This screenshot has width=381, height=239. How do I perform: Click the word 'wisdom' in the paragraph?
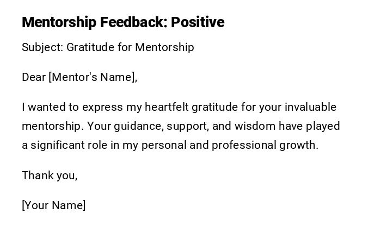click(256, 126)
